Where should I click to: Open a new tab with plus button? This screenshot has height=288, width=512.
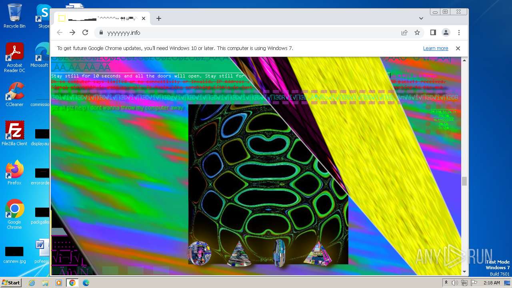[159, 18]
